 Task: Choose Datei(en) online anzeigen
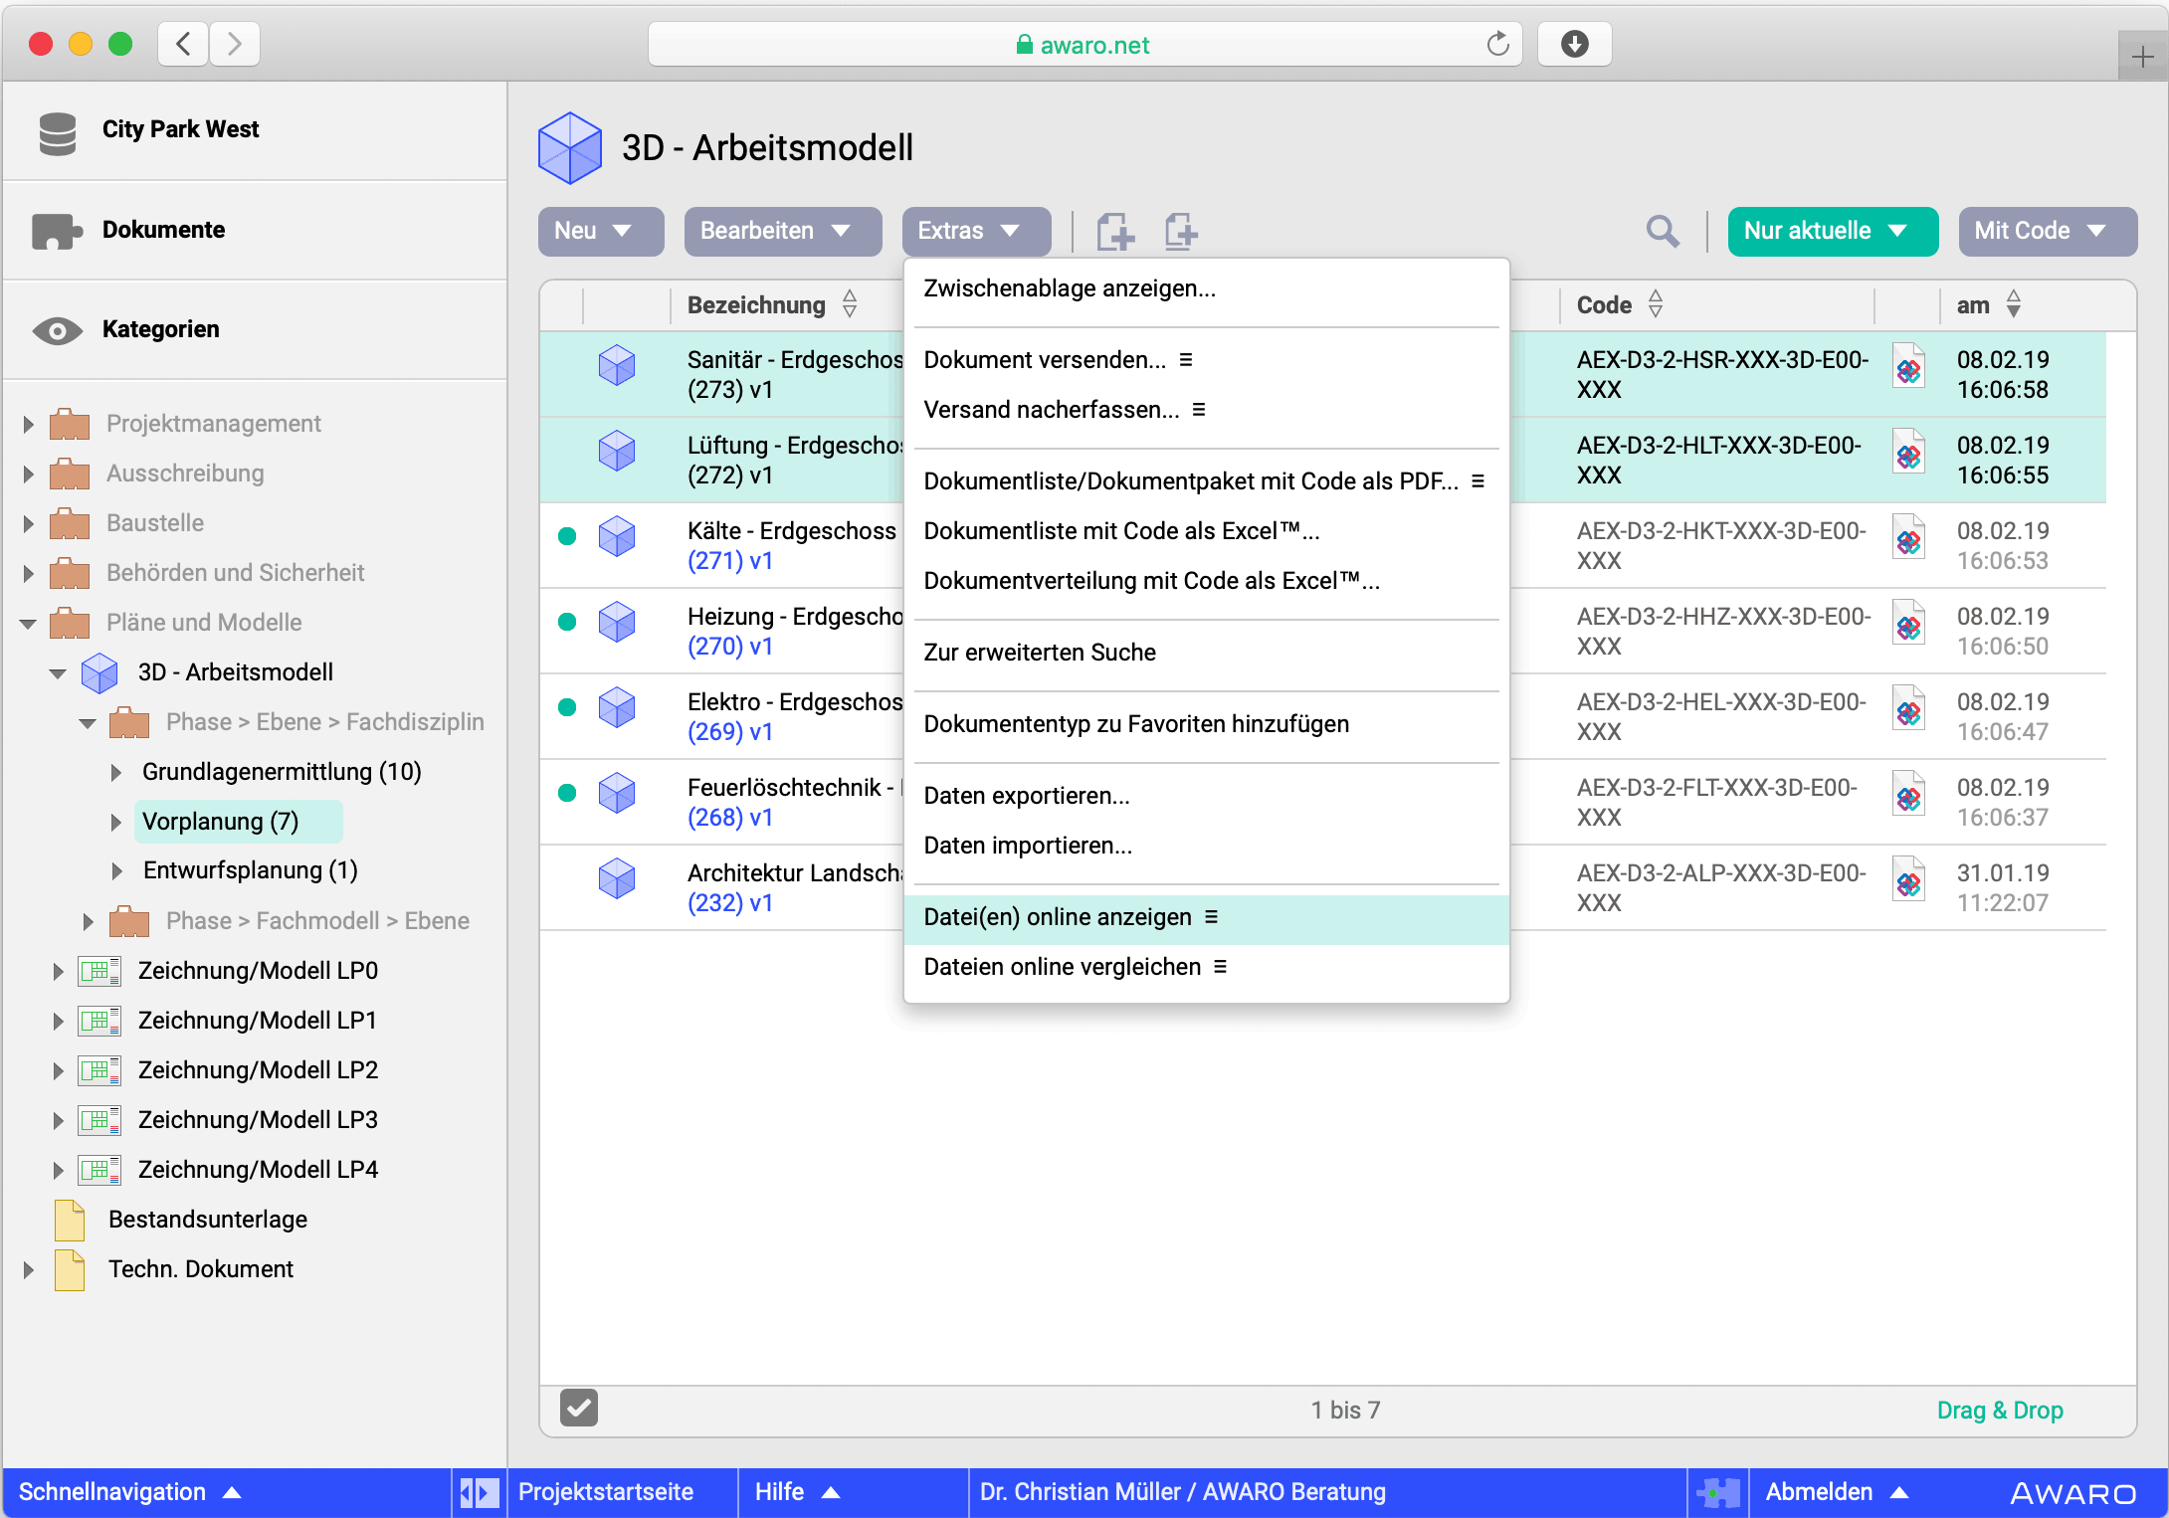pyautogui.click(x=1206, y=918)
